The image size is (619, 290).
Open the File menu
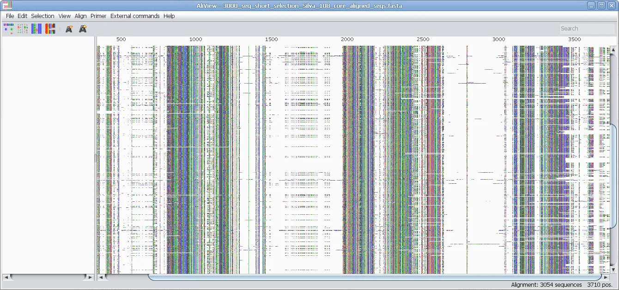(10, 16)
